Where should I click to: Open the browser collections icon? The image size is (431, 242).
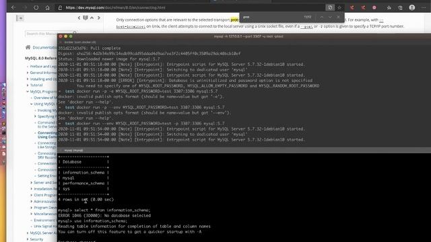coord(400,7)
